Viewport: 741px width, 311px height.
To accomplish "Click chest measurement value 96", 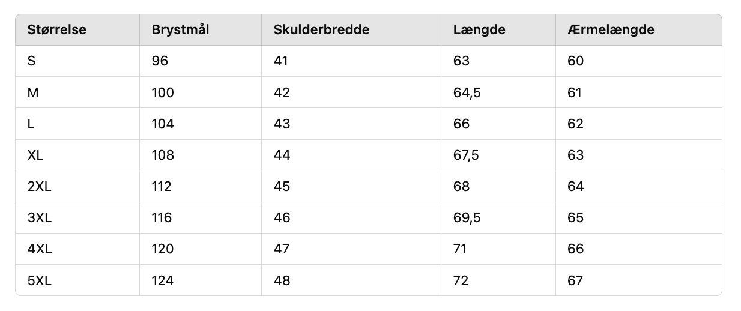I will coord(160,61).
